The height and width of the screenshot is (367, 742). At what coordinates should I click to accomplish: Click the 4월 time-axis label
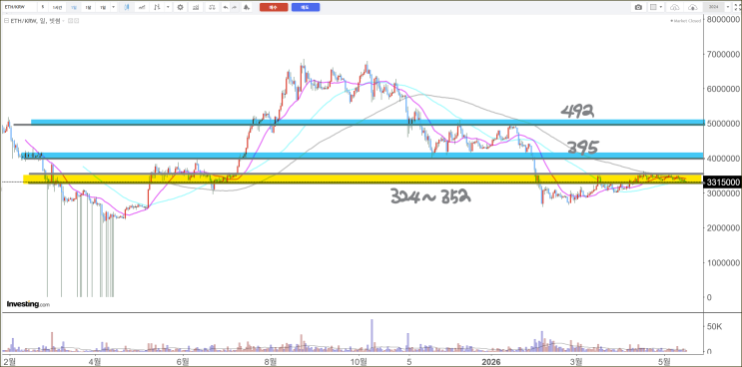pos(95,361)
